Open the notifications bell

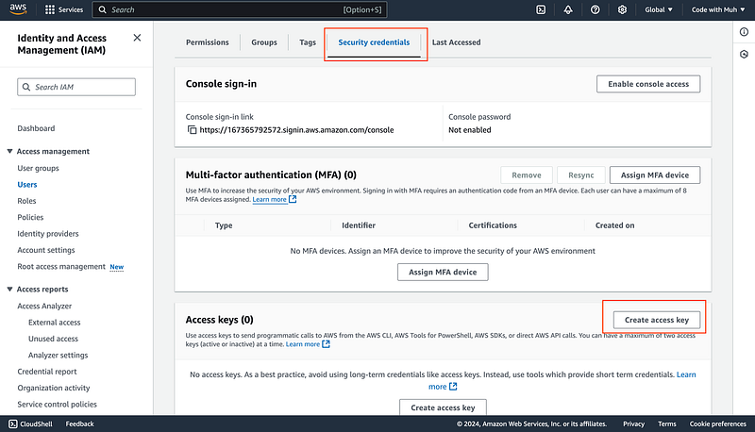(x=567, y=9)
